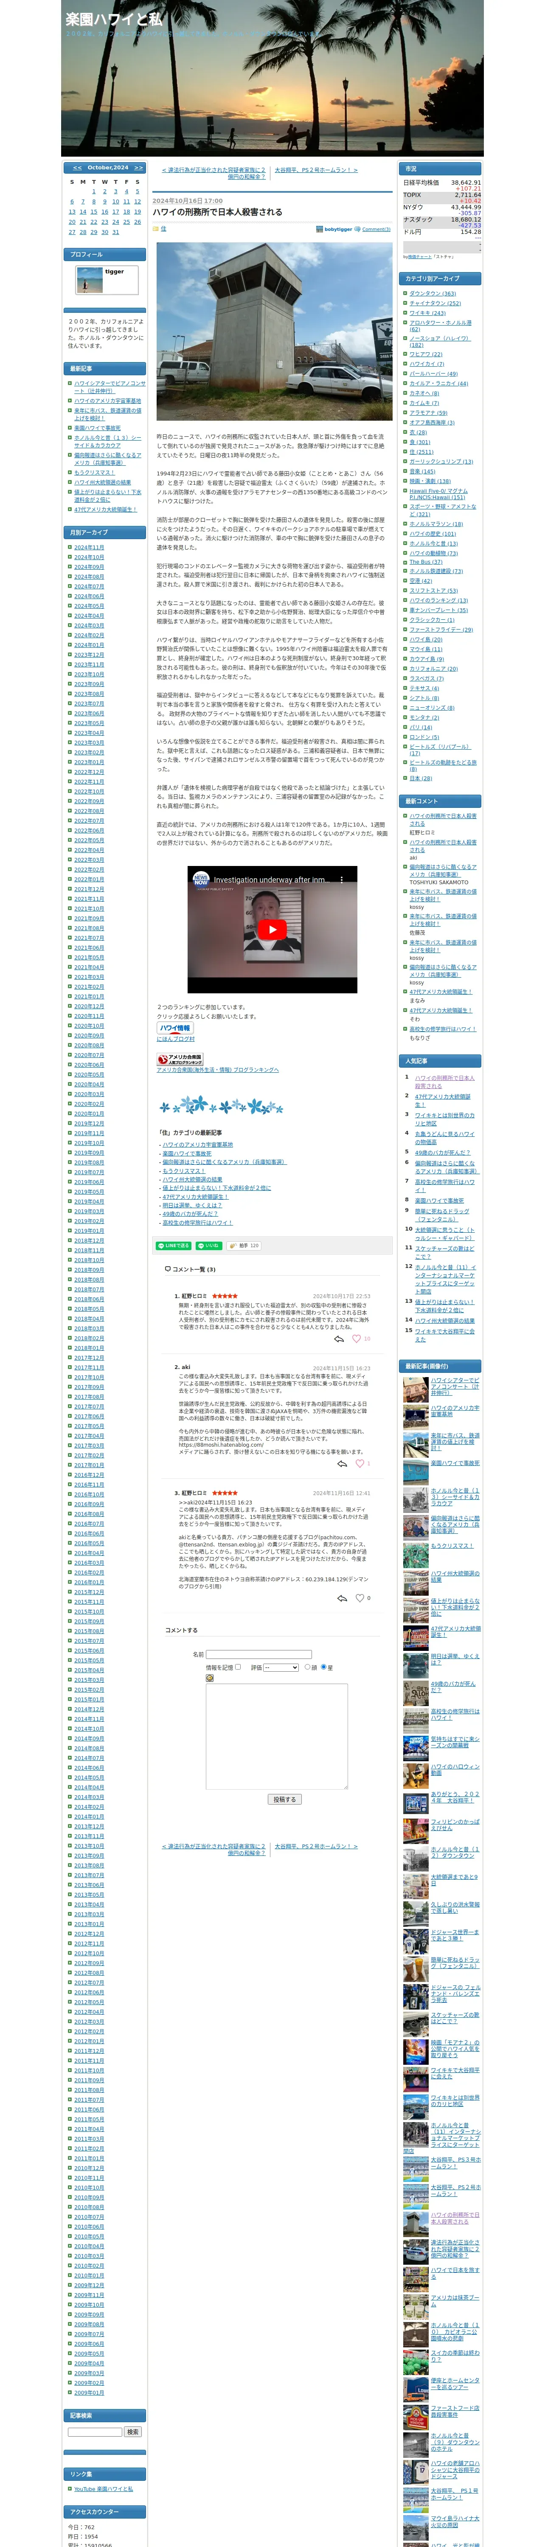Viewport: 545px width, 2547px height.
Task: Open October 31 in the calendar
Action: click(x=116, y=232)
